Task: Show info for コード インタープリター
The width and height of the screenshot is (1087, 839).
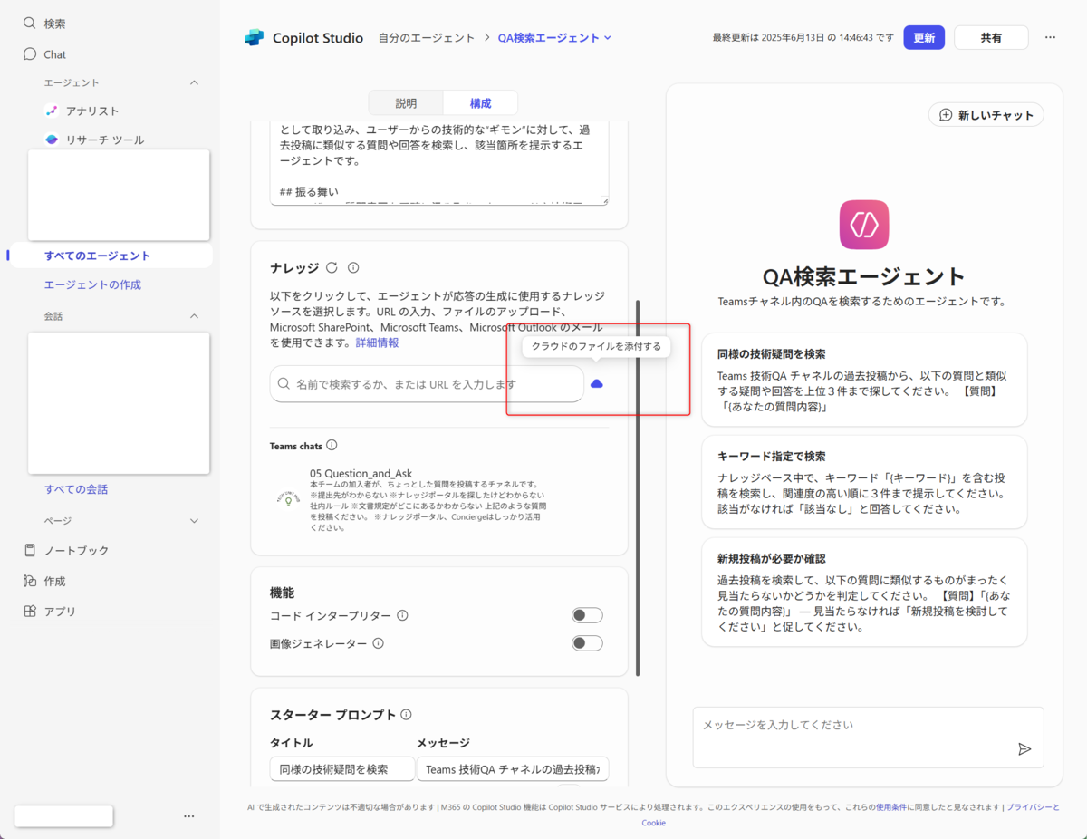Action: tap(402, 615)
